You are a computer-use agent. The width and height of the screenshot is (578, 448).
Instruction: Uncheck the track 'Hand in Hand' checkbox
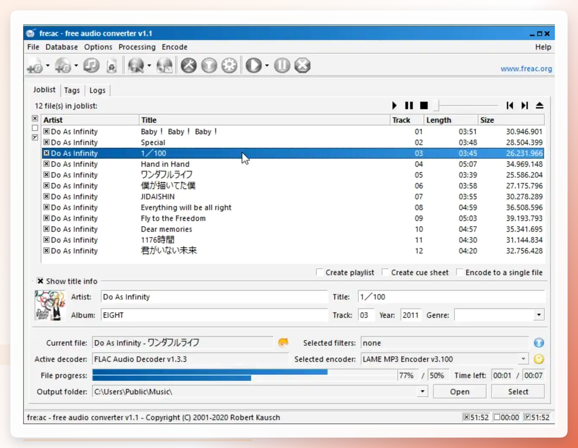pos(46,164)
